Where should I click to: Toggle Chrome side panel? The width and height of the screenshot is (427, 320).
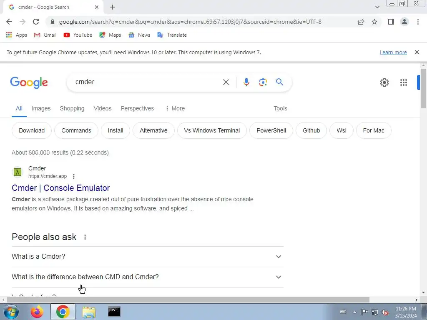coord(391,22)
